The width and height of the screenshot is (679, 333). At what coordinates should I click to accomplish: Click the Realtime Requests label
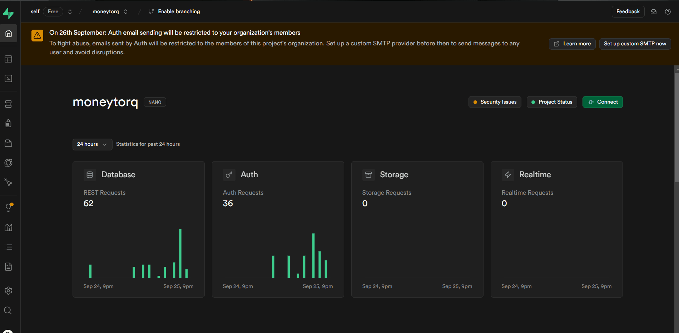click(527, 193)
